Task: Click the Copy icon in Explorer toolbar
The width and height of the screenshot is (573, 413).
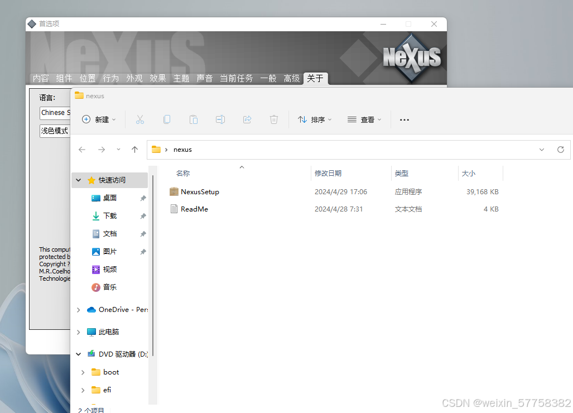Action: point(167,119)
